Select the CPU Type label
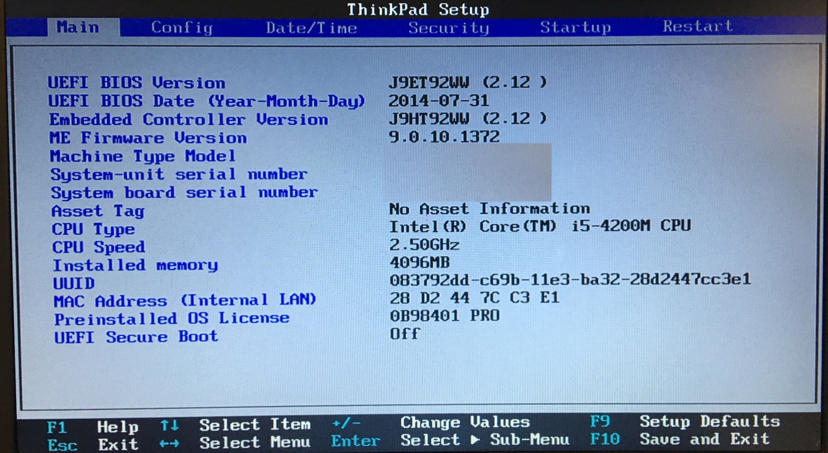 [x=93, y=230]
